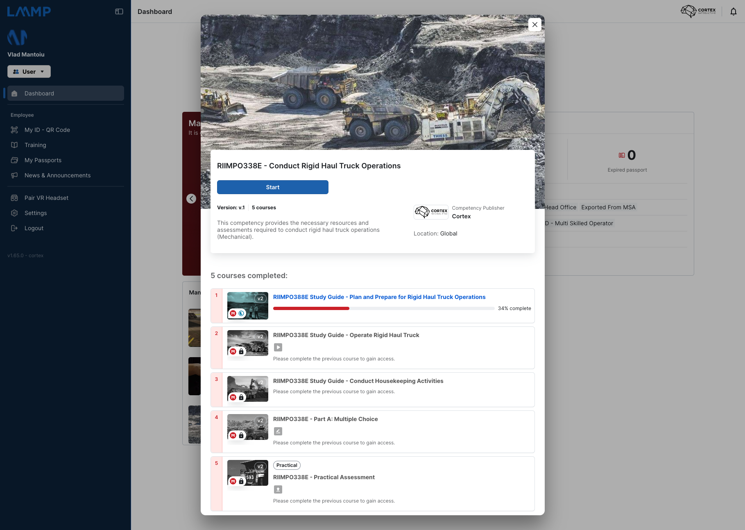Select the RIIMPO338E - Practical Assessment title
The height and width of the screenshot is (530, 745).
tap(324, 477)
